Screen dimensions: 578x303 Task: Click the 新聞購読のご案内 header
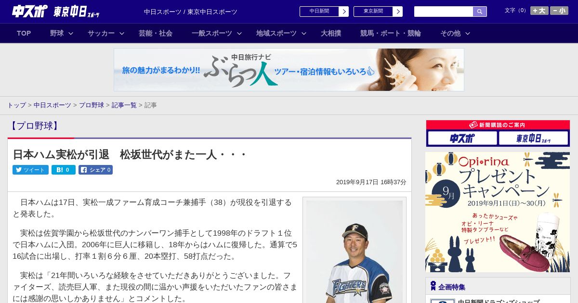[x=498, y=125]
